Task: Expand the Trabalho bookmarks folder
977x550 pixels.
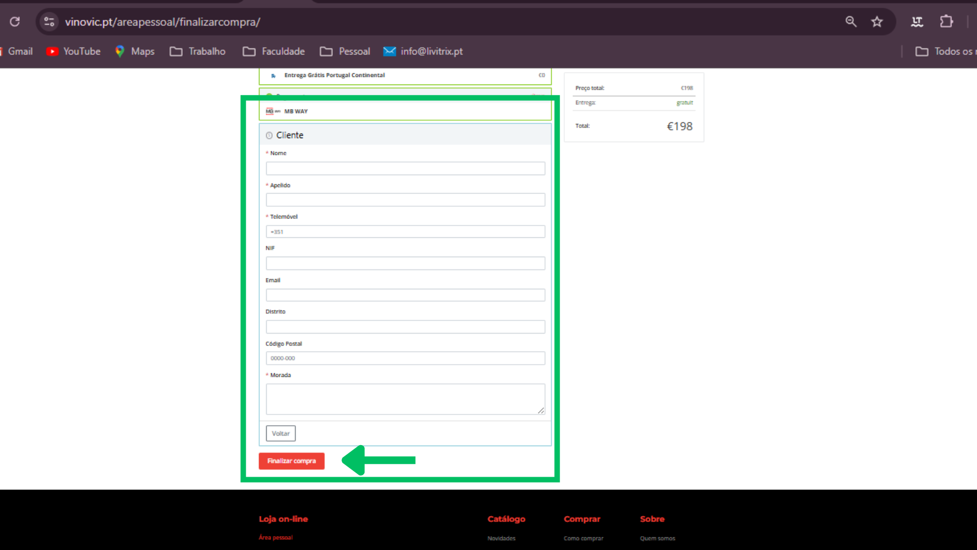Action: pyautogui.click(x=198, y=51)
